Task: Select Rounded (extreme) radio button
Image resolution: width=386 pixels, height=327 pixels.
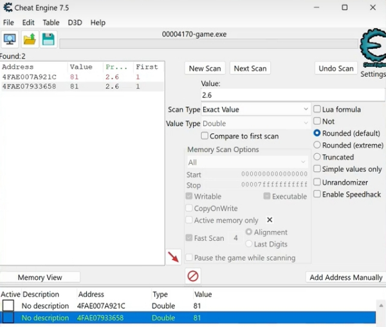Action: coord(317,145)
